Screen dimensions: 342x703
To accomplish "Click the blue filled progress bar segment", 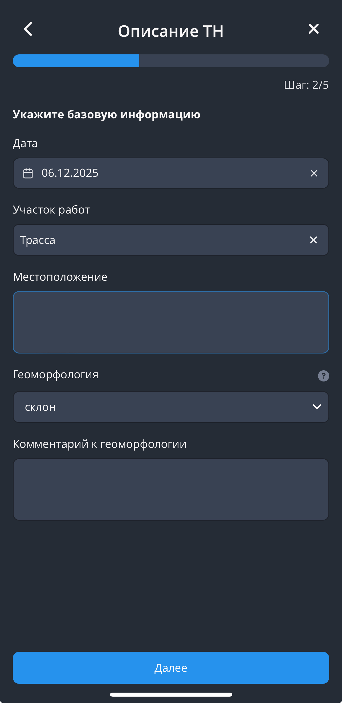I will click(x=76, y=61).
